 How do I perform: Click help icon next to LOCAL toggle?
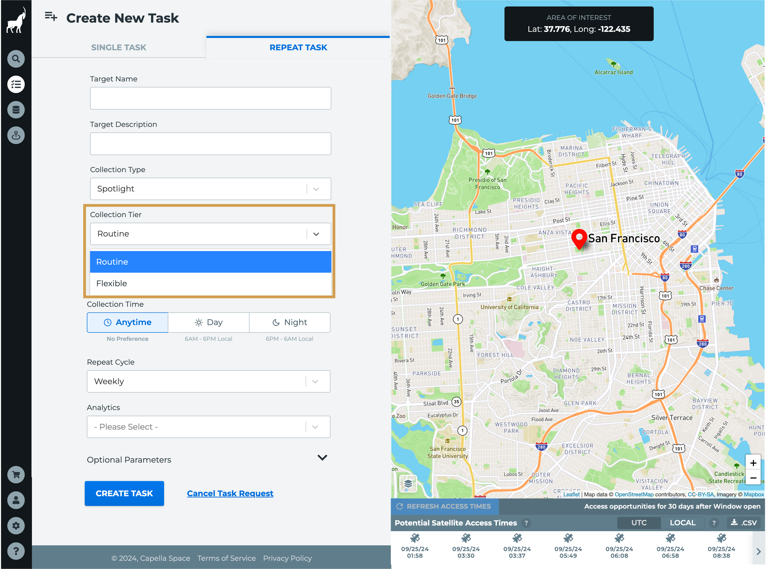pyautogui.click(x=714, y=523)
